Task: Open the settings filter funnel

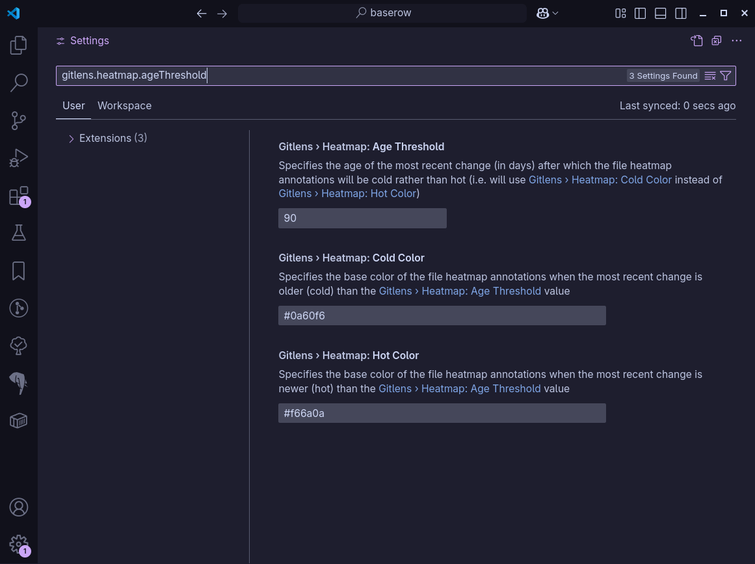Action: pyautogui.click(x=726, y=75)
